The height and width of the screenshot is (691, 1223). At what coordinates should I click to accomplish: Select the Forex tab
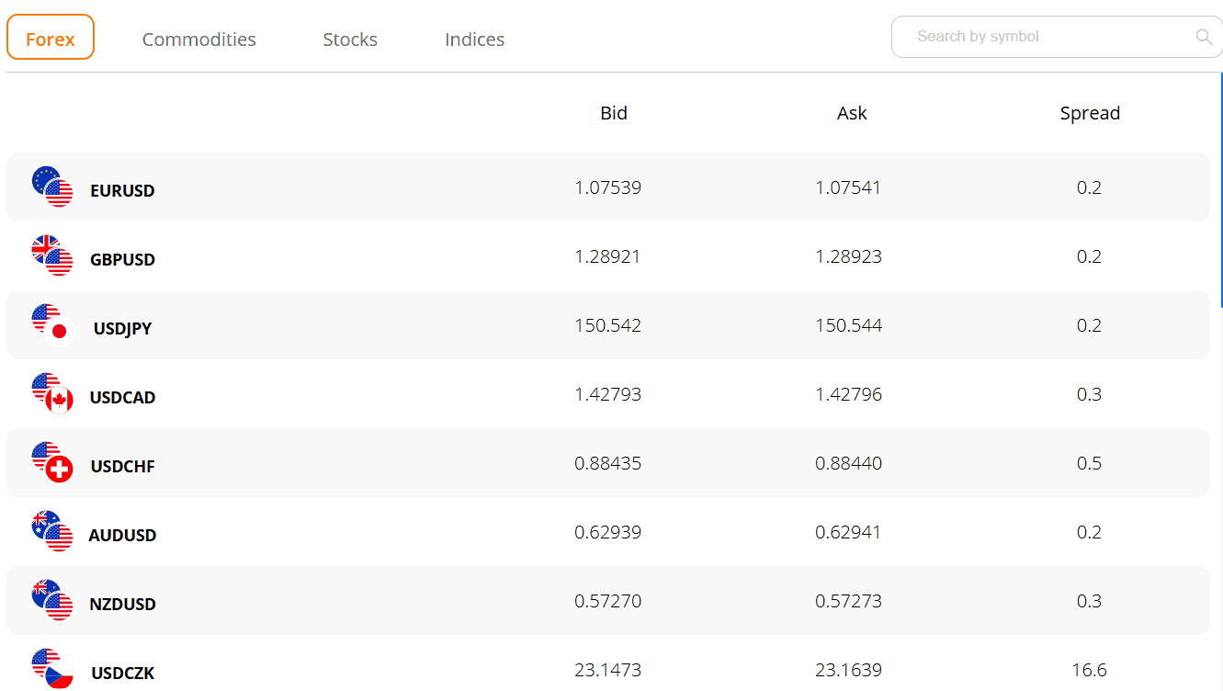(x=51, y=39)
